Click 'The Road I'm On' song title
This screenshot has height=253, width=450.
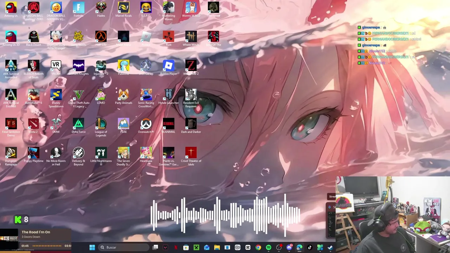[36, 232]
